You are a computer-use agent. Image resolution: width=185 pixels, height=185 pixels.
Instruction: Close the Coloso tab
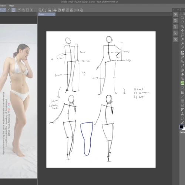pos(54,14)
